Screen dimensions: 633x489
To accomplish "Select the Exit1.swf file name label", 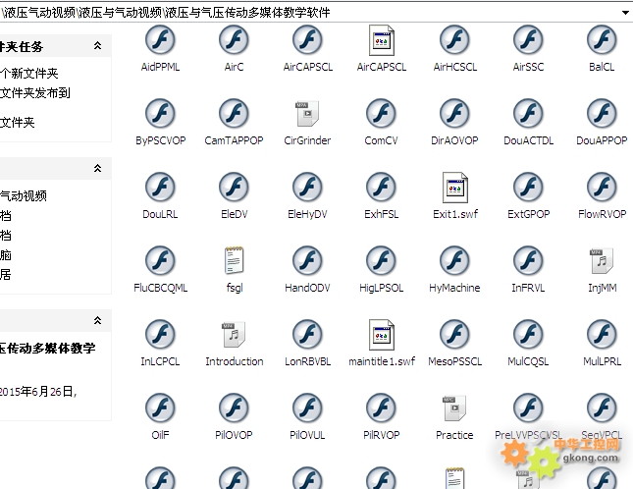I will coord(455,214).
